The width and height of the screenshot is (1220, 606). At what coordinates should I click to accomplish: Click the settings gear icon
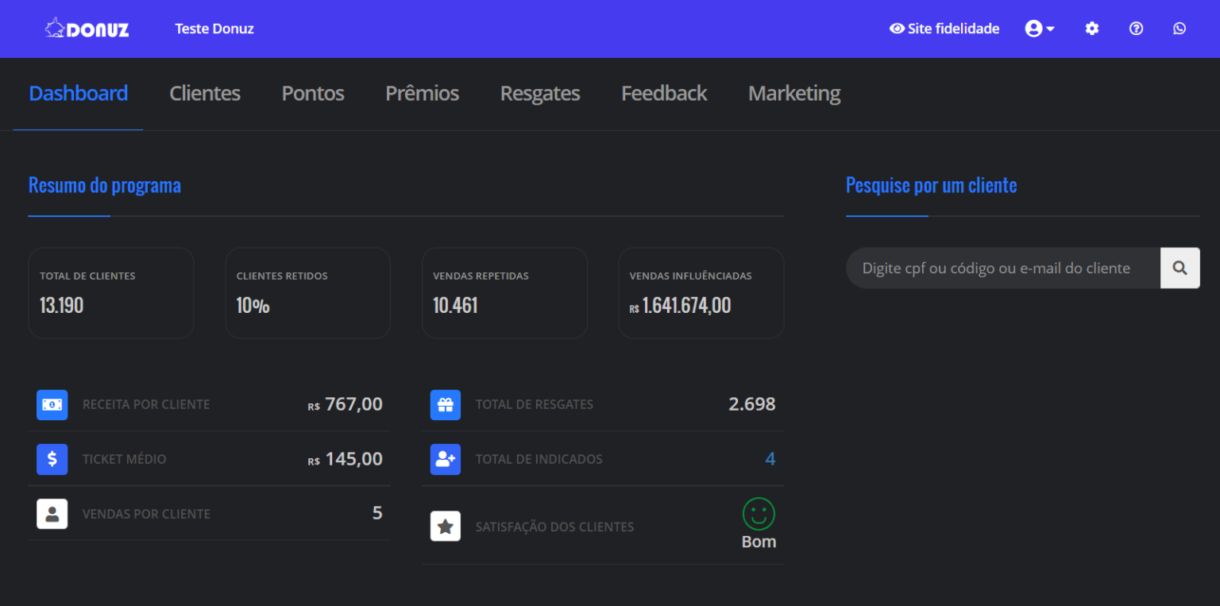pos(1092,28)
